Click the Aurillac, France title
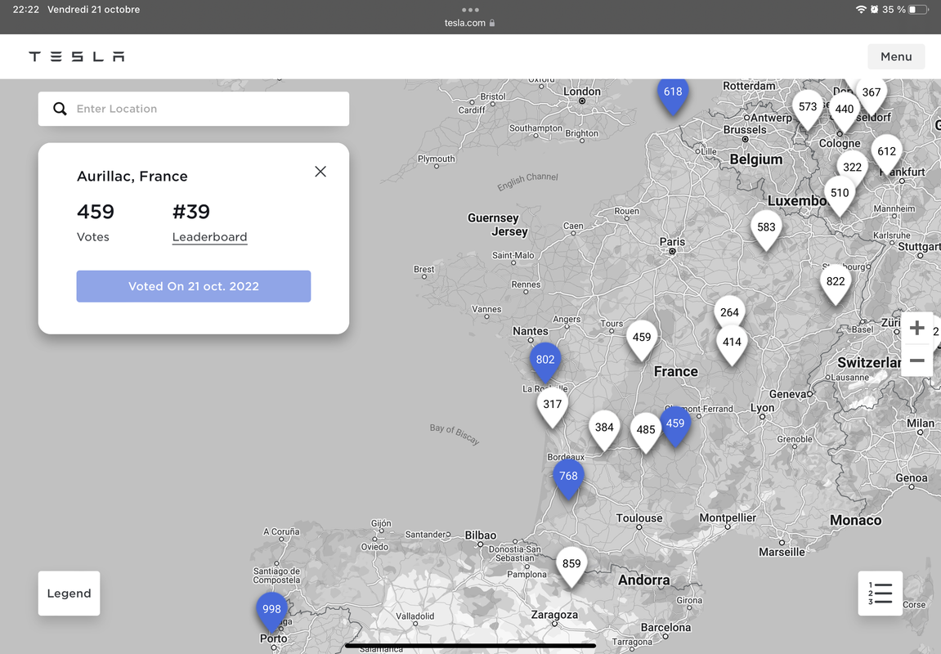Viewport: 941px width, 654px height. (132, 176)
